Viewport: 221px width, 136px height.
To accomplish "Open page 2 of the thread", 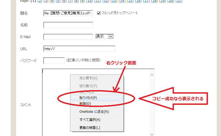I will (40, 1).
